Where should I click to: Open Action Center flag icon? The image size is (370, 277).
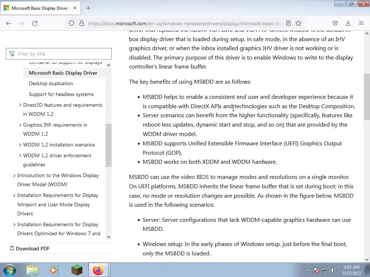pyautogui.click(x=316, y=270)
